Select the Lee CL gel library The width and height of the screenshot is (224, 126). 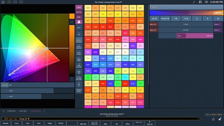coord(79,84)
